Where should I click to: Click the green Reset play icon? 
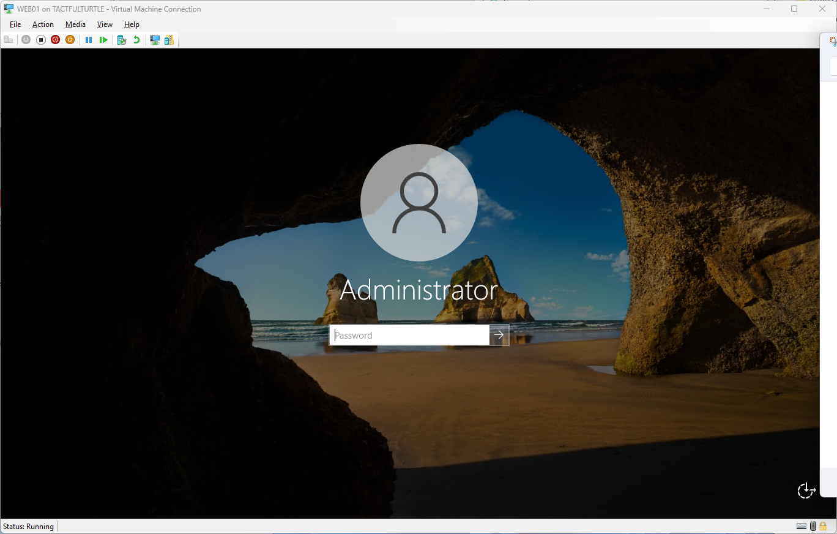pyautogui.click(x=103, y=40)
